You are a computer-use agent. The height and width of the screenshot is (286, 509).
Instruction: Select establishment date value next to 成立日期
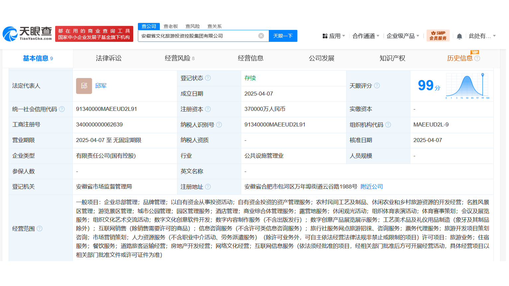click(258, 94)
